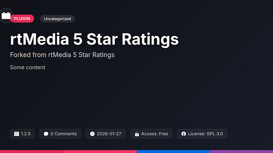Image resolution: width=273 pixels, height=153 pixels.
Task: Click the comments speech bubble icon
Action: click(46, 134)
